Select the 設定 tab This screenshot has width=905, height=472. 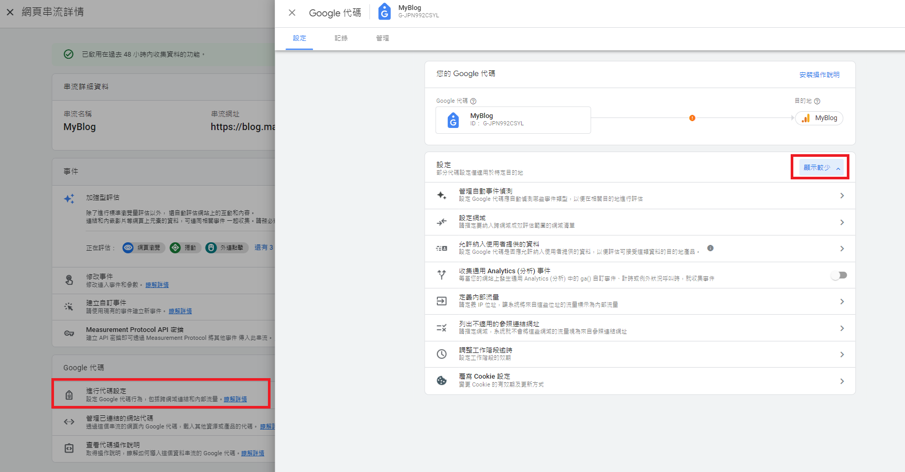point(299,38)
